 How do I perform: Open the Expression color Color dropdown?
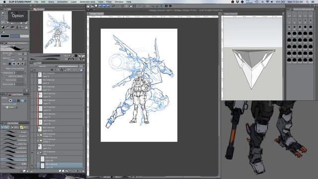11,107
